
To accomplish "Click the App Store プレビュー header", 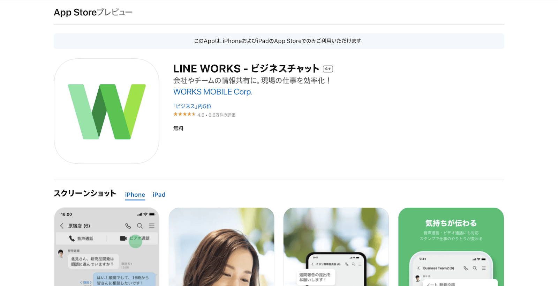I will click(x=93, y=12).
